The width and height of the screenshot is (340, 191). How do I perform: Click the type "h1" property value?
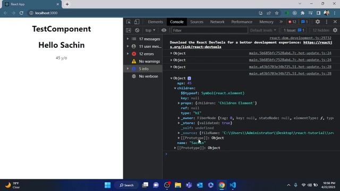pos(197,113)
